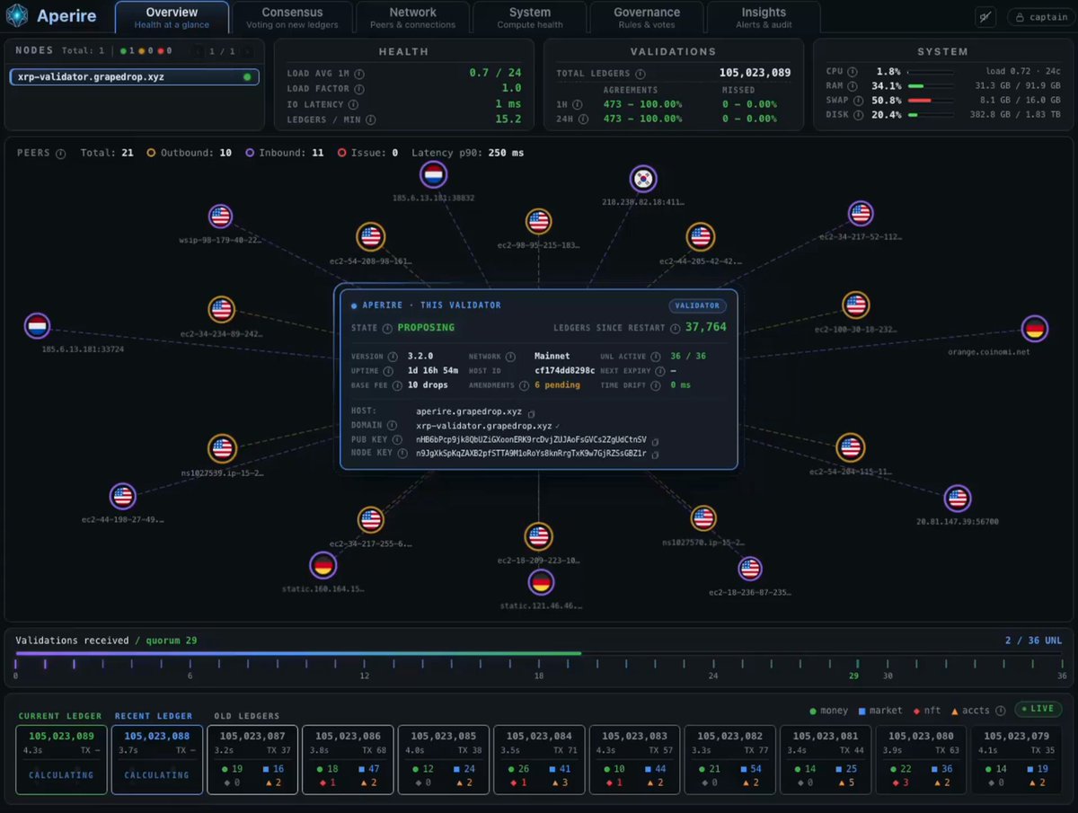Open old ledger 105,023,079 card
1078x813 pixels.
[1017, 760]
